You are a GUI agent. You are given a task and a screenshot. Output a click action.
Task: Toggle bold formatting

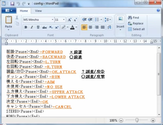[26, 27]
